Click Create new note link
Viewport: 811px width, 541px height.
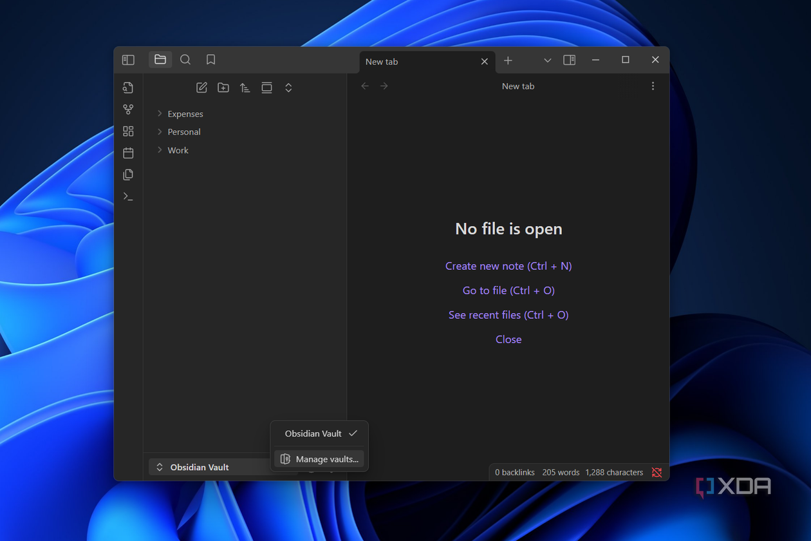pos(508,266)
